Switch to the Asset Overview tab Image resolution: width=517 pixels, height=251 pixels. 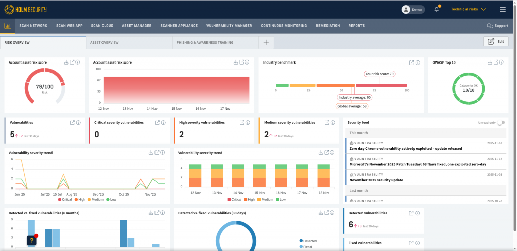click(129, 42)
